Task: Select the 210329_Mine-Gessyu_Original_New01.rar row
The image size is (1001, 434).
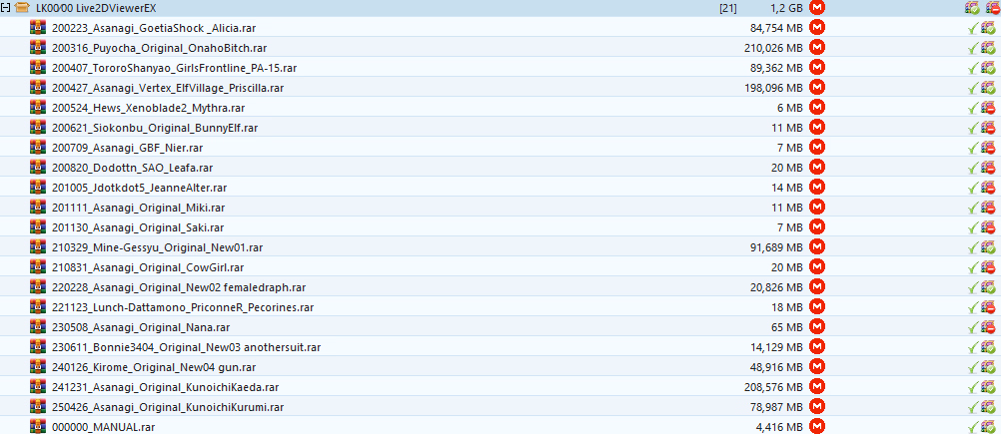Action: point(157,247)
